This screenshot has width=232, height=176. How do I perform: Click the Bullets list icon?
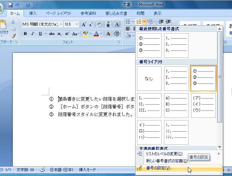coord(128,22)
